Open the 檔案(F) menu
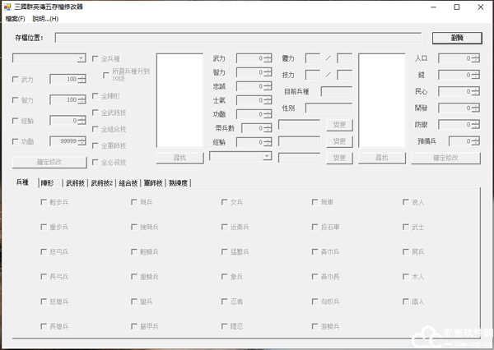 pyautogui.click(x=16, y=18)
